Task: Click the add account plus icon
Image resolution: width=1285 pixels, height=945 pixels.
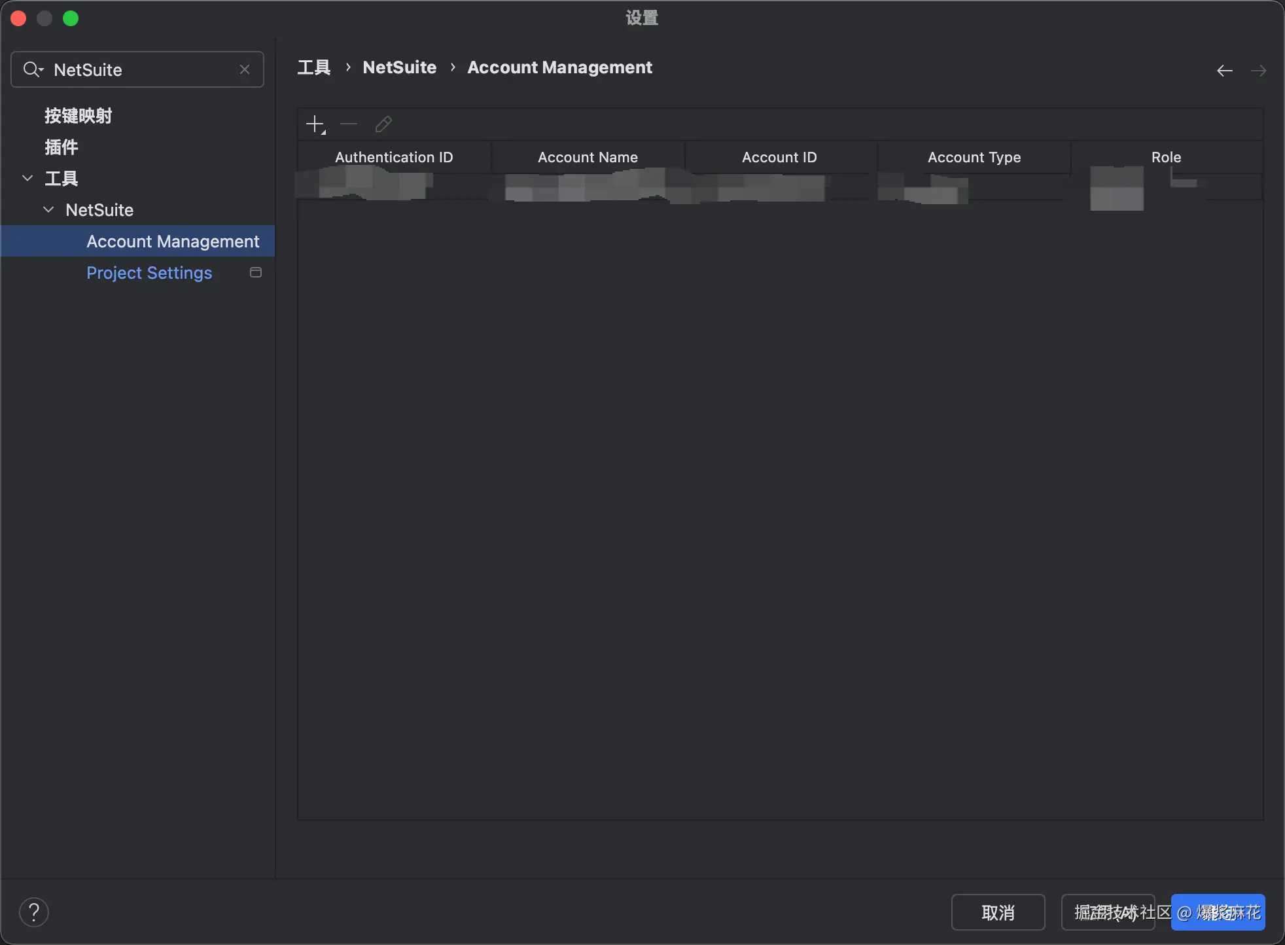Action: (x=315, y=124)
